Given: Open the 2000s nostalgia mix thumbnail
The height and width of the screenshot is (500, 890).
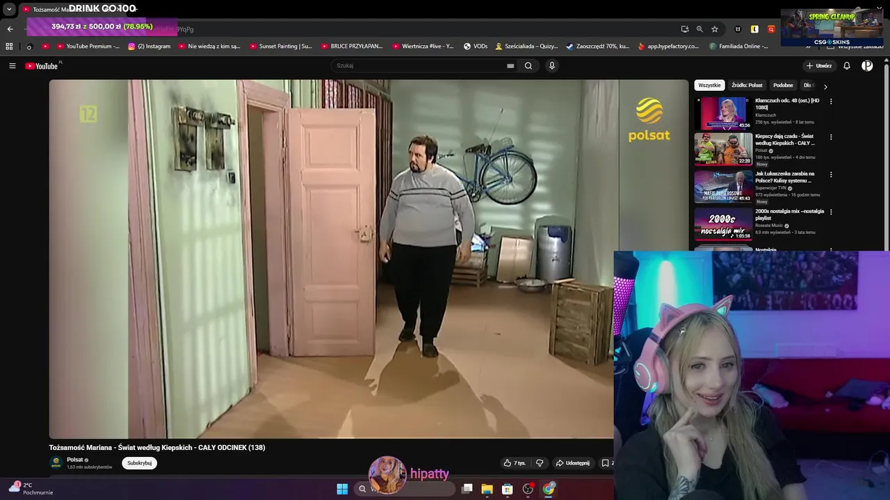Looking at the screenshot, I should pos(723,224).
